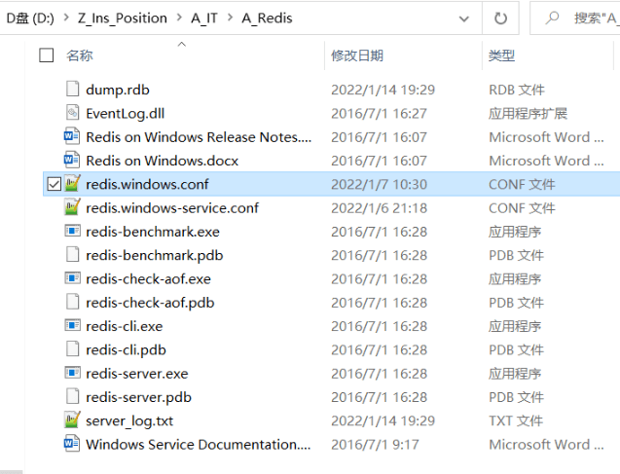Click the redis.windows-service.conf file icon

point(72,207)
